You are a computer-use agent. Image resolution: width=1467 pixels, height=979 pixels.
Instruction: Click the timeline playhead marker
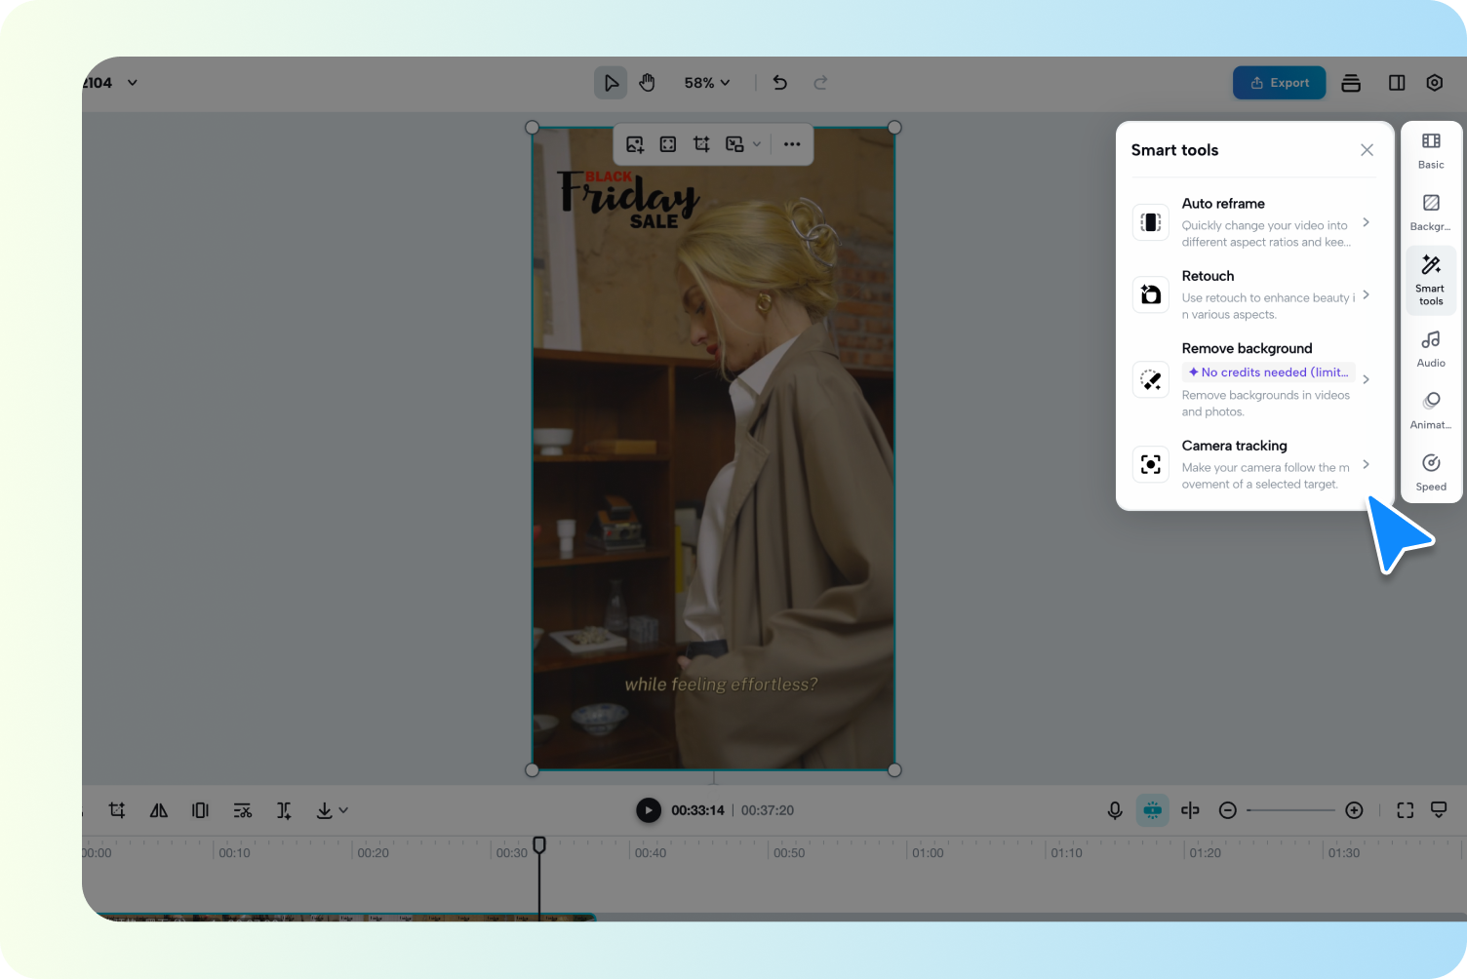tap(539, 844)
